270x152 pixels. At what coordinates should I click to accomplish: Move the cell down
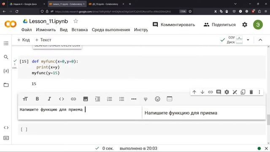202,92
